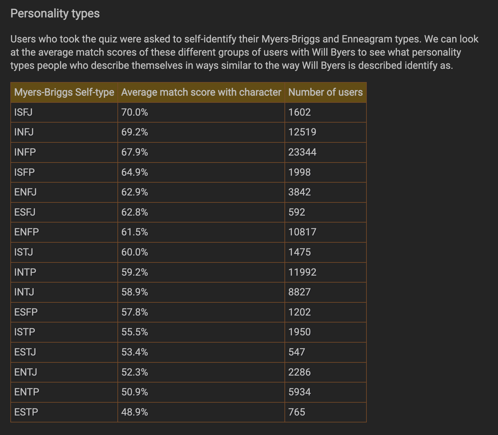Select the ENTJ type cell

[x=64, y=372]
